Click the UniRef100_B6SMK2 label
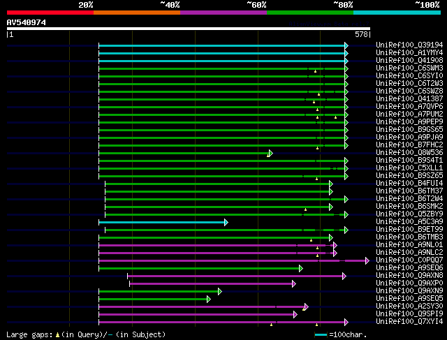The height and width of the screenshot is (340, 447). [x=409, y=207]
